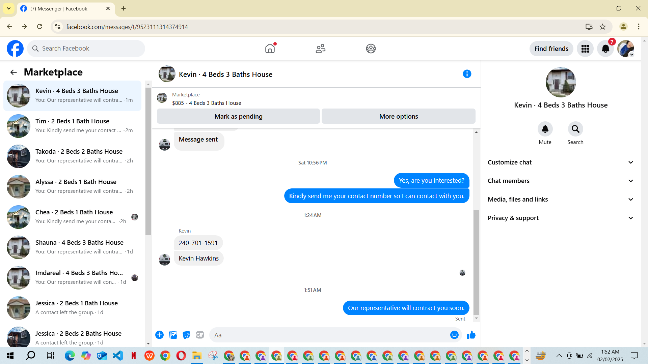Search within the conversation
648x364 pixels.
pyautogui.click(x=575, y=129)
